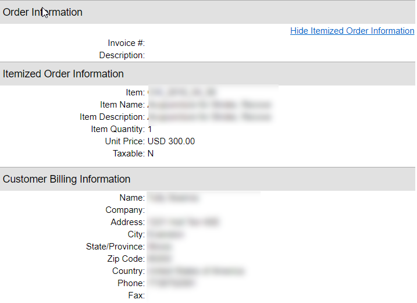417x303 pixels.
Task: Click the State/Province label
Action: click(115, 247)
